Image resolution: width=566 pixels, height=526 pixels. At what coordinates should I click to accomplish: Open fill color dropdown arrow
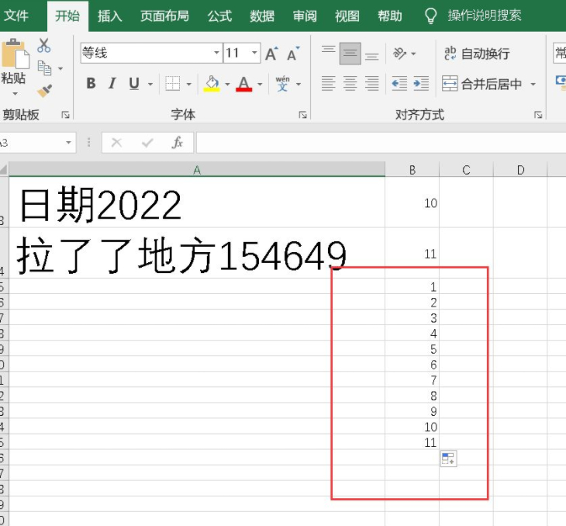click(227, 84)
